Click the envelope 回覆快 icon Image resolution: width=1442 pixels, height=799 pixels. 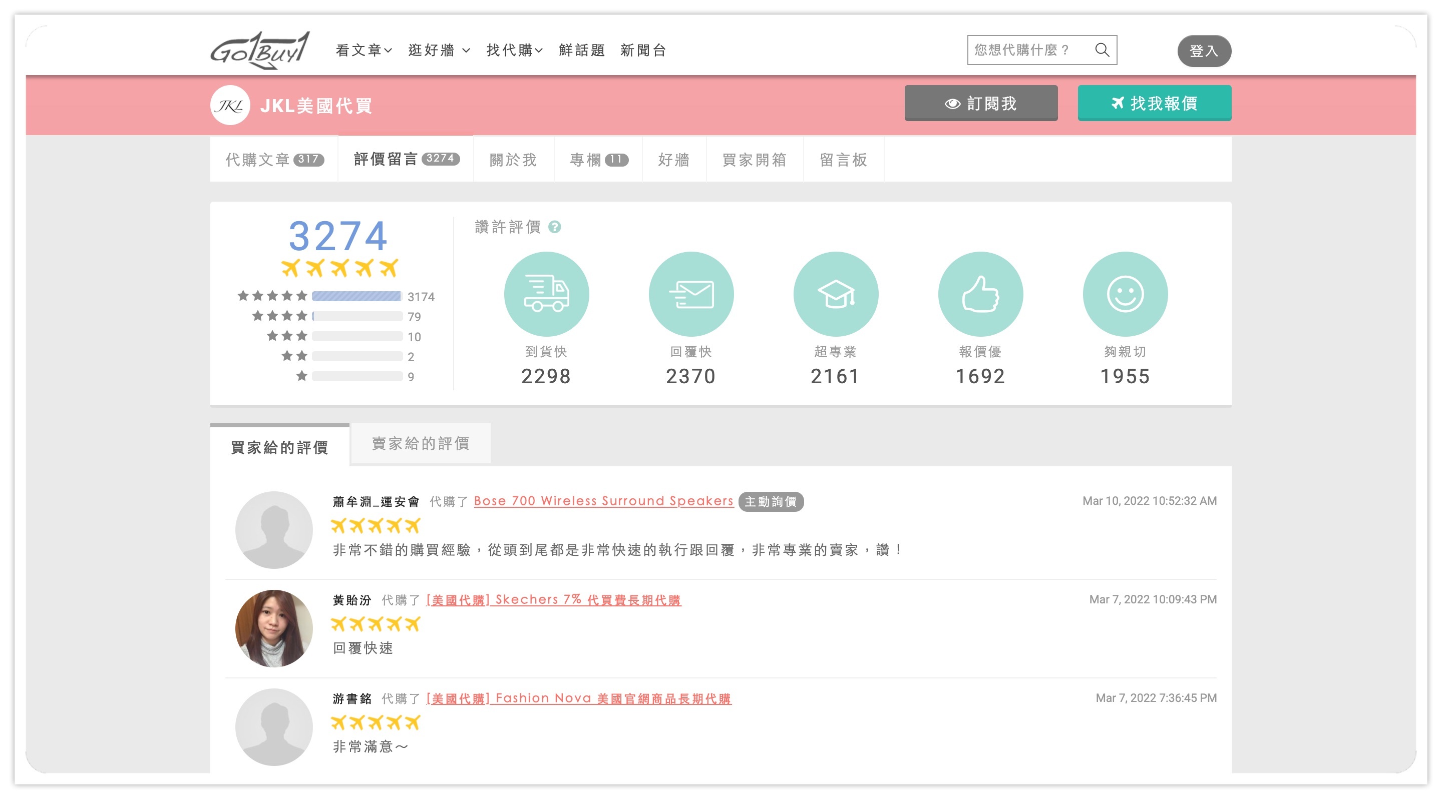(x=691, y=294)
